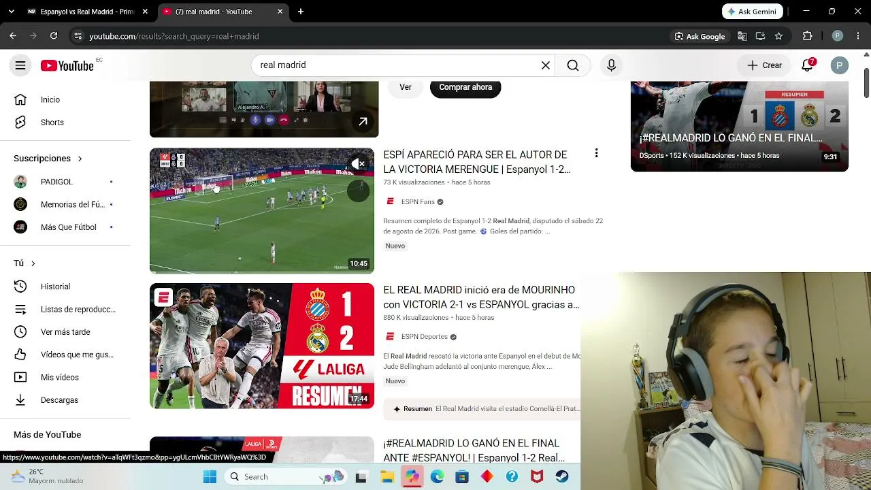
Task: Click the Ask Gemini button
Action: [x=753, y=12]
